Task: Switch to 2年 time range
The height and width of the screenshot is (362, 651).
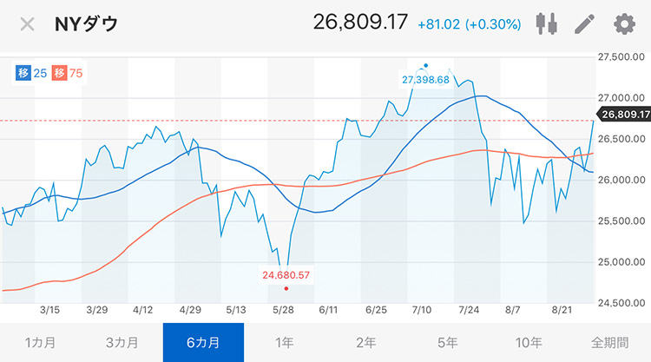Action: click(365, 343)
